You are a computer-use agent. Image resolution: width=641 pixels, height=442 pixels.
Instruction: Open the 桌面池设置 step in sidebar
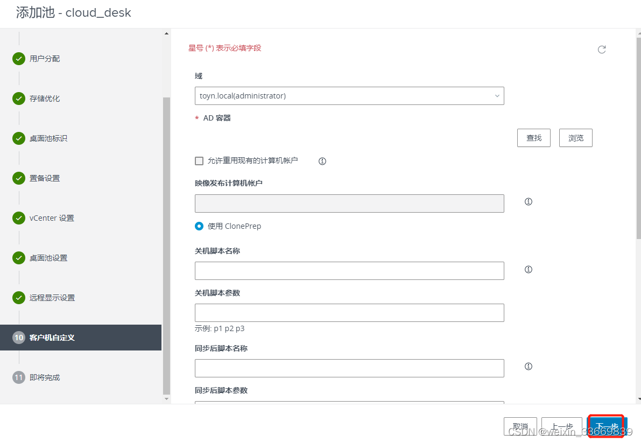click(48, 258)
